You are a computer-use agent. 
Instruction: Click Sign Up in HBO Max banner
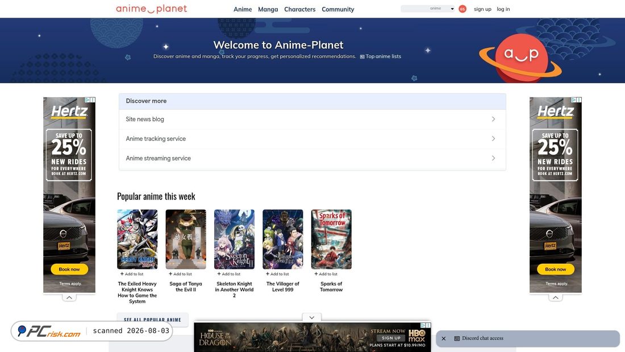pos(391,338)
